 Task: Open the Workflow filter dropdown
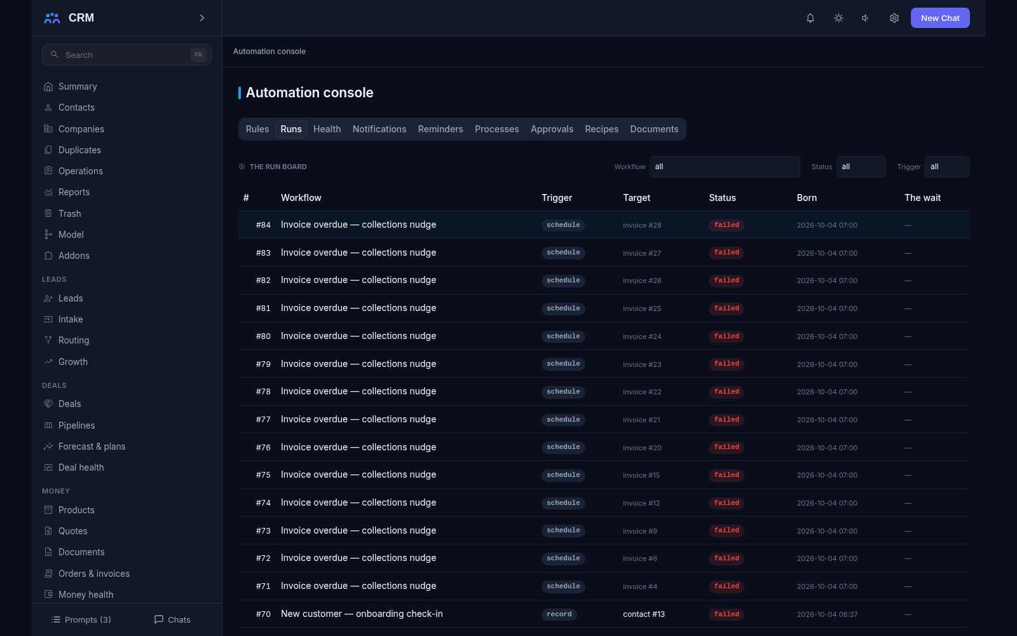(725, 167)
